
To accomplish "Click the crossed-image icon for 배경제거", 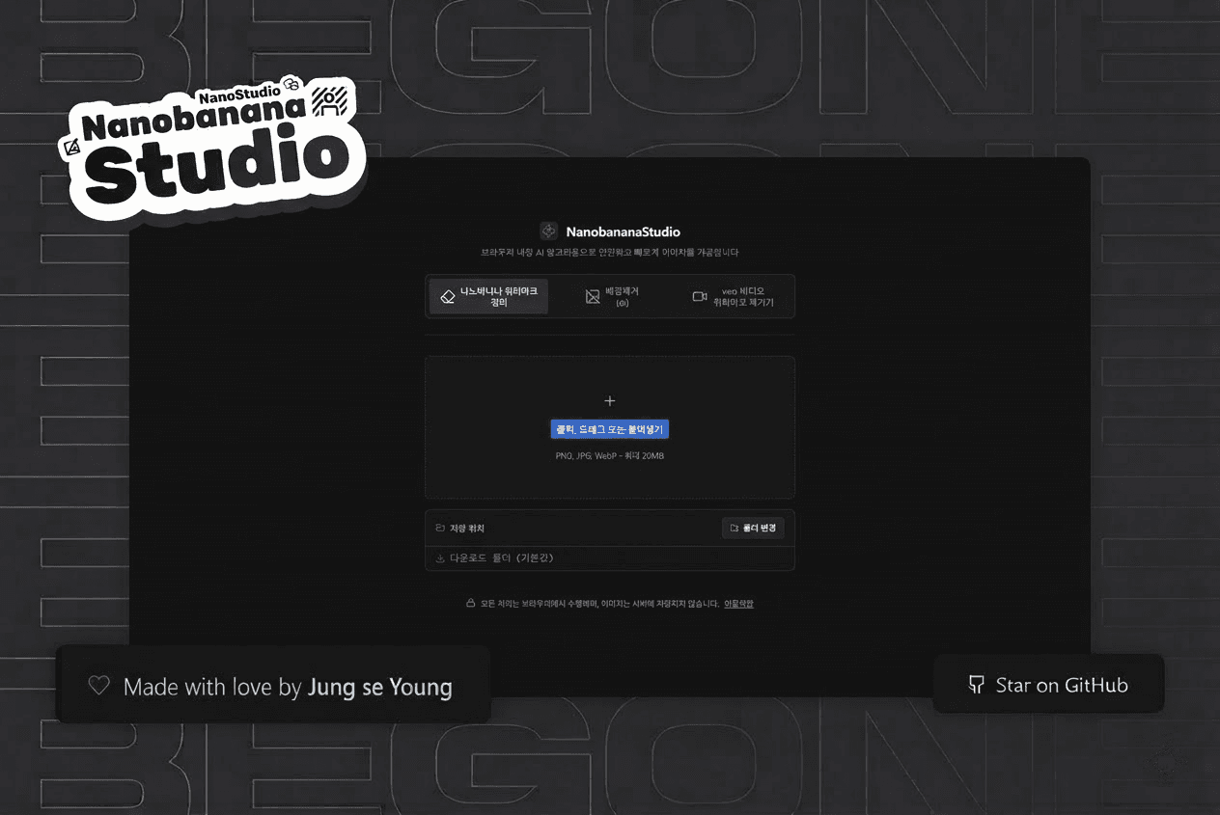I will point(592,294).
